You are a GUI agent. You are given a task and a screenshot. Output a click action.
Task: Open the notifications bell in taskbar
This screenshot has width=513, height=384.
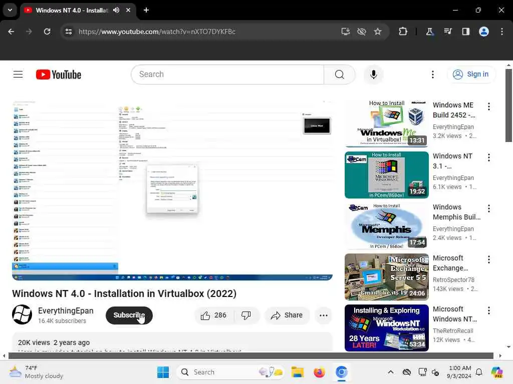click(x=479, y=372)
